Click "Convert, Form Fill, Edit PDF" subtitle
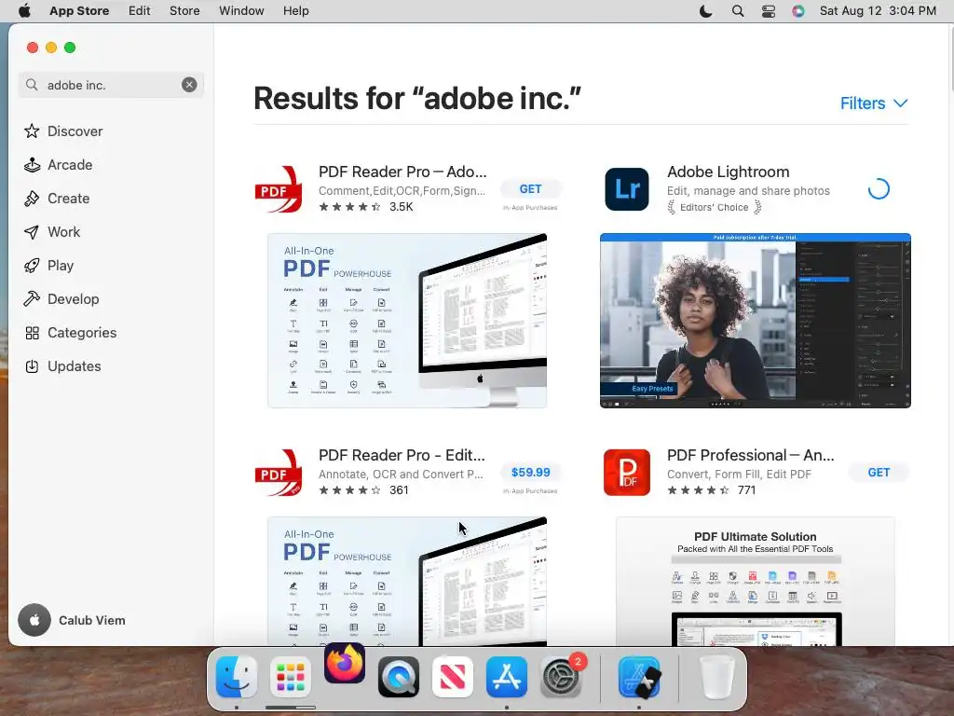The width and height of the screenshot is (954, 716). [739, 474]
